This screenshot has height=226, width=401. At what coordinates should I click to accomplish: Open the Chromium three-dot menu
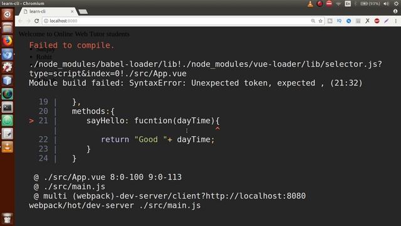click(395, 21)
